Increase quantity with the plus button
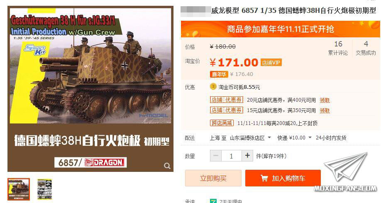381x203 pixels. point(247,156)
